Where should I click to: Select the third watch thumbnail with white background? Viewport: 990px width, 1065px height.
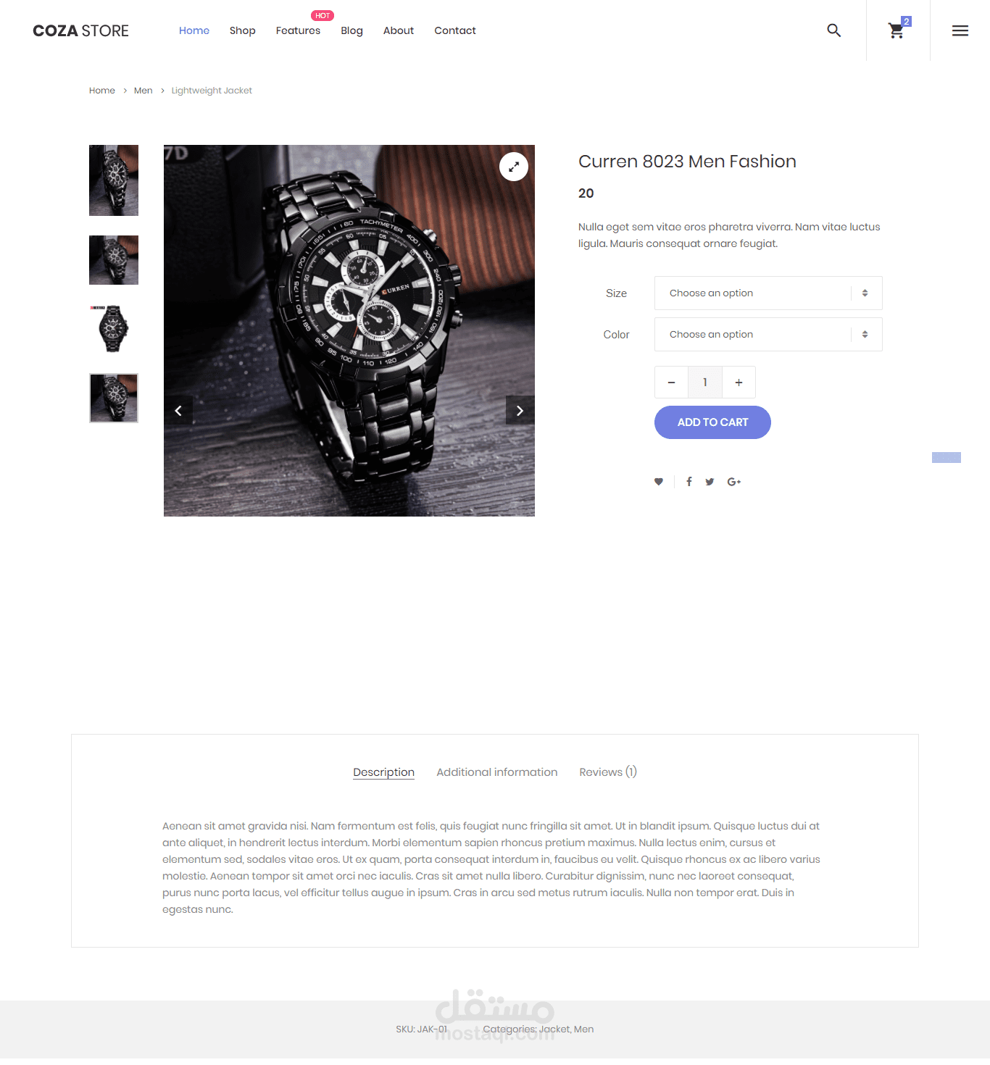(x=114, y=329)
